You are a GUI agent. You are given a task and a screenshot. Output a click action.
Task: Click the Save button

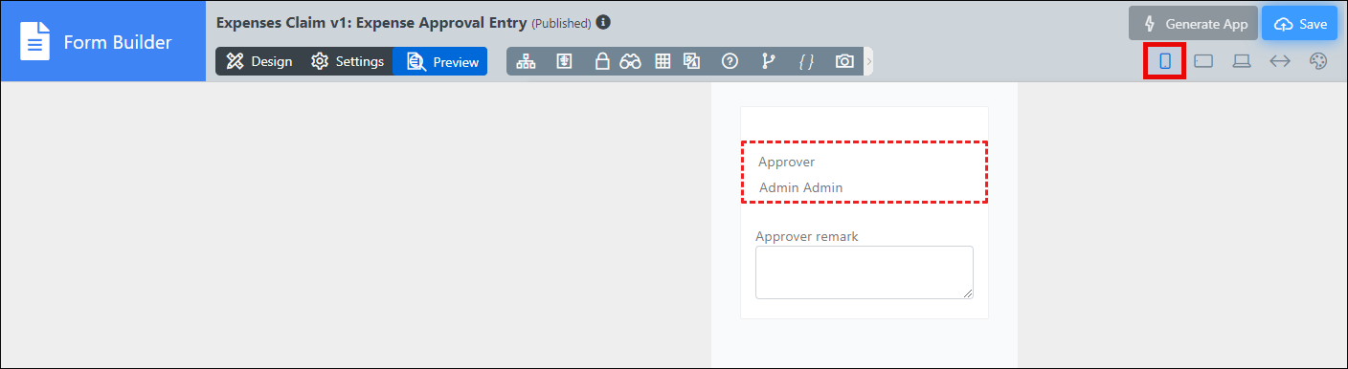[x=1300, y=24]
